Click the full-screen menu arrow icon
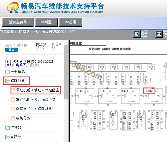The width and height of the screenshot is (167, 142). pos(137,34)
